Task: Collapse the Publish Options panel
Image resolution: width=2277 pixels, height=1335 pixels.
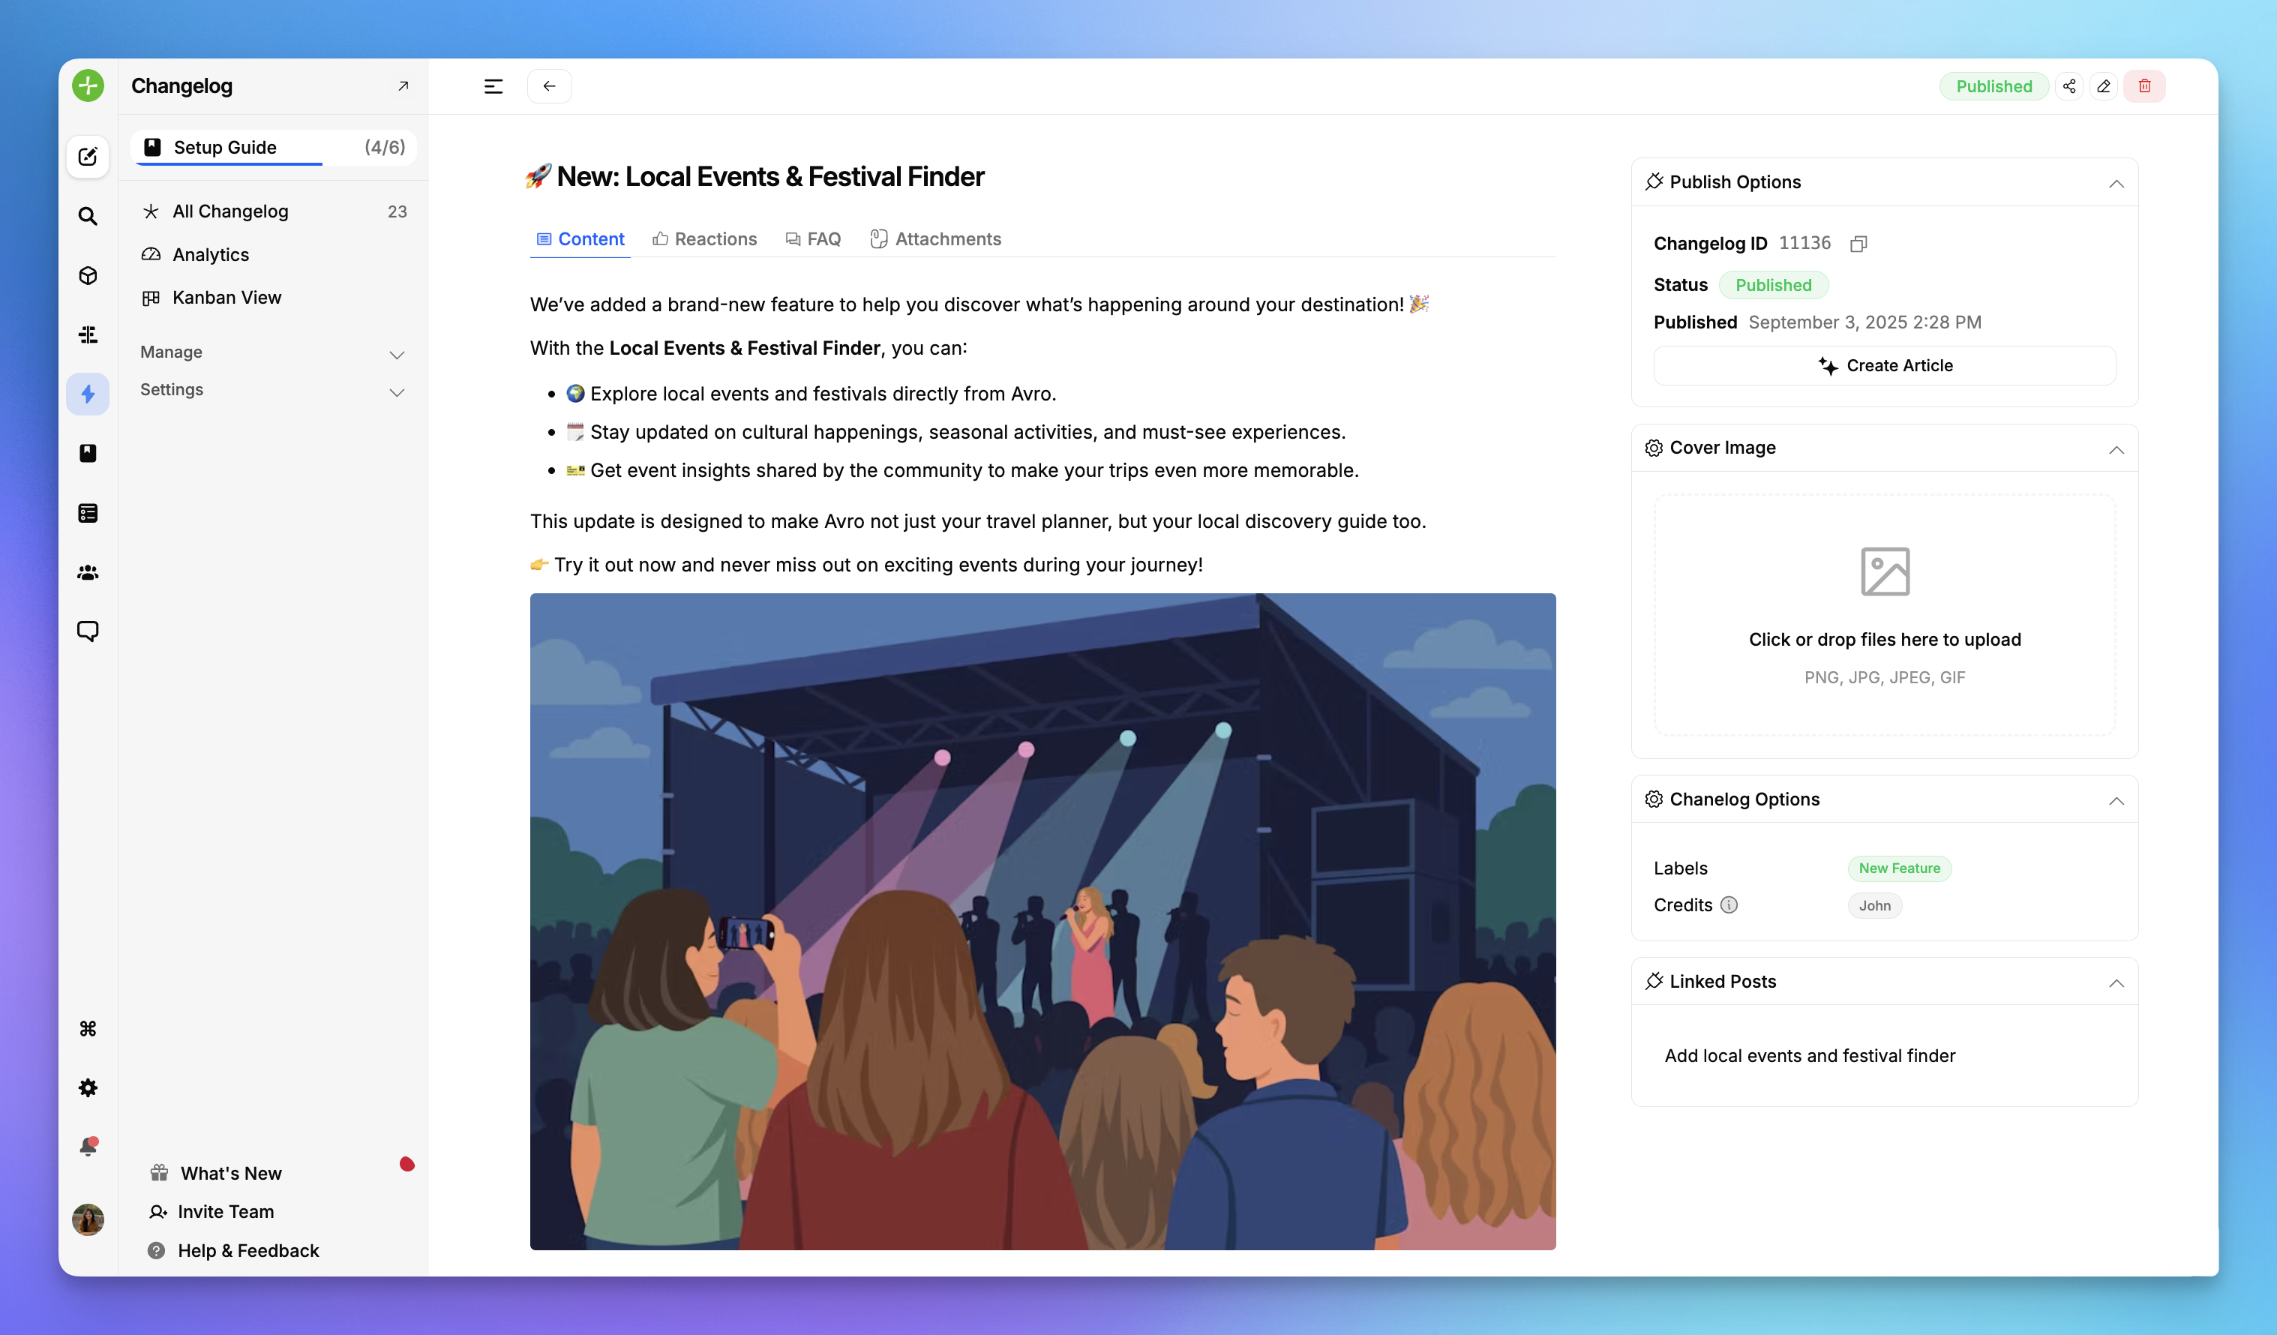Action: [2116, 184]
